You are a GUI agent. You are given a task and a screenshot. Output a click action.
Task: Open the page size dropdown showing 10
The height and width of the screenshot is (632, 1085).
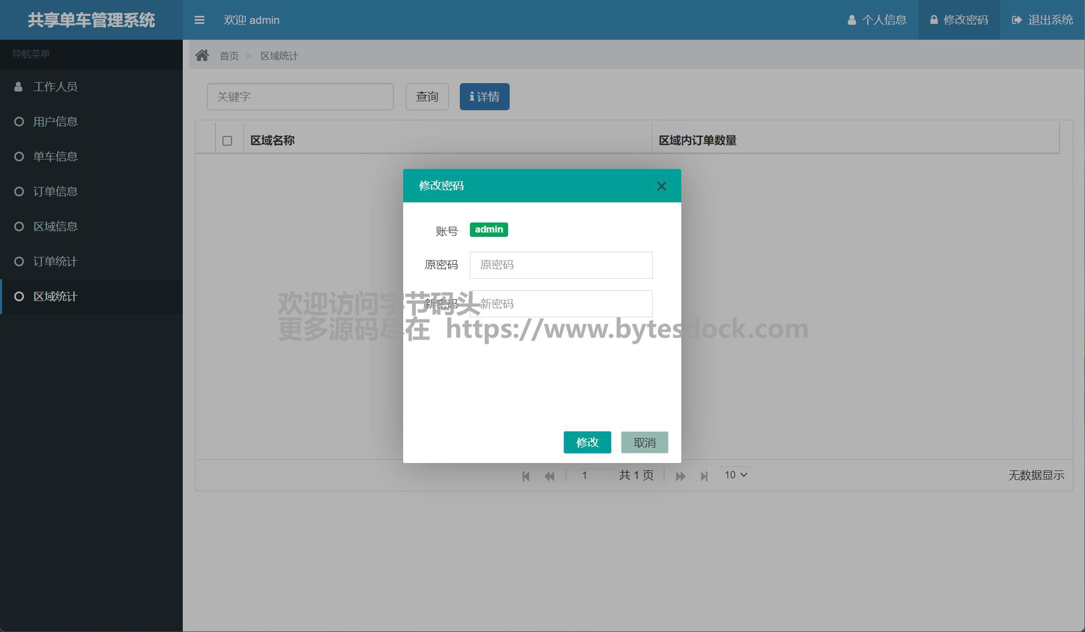(735, 475)
